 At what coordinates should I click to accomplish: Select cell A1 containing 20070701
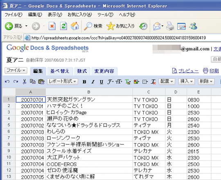[31, 99]
